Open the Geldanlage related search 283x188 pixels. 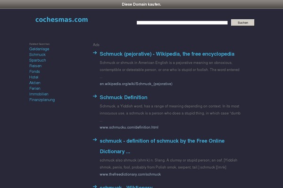39,49
